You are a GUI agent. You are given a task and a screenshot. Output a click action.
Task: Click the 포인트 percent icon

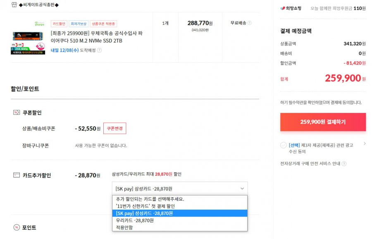17,227
